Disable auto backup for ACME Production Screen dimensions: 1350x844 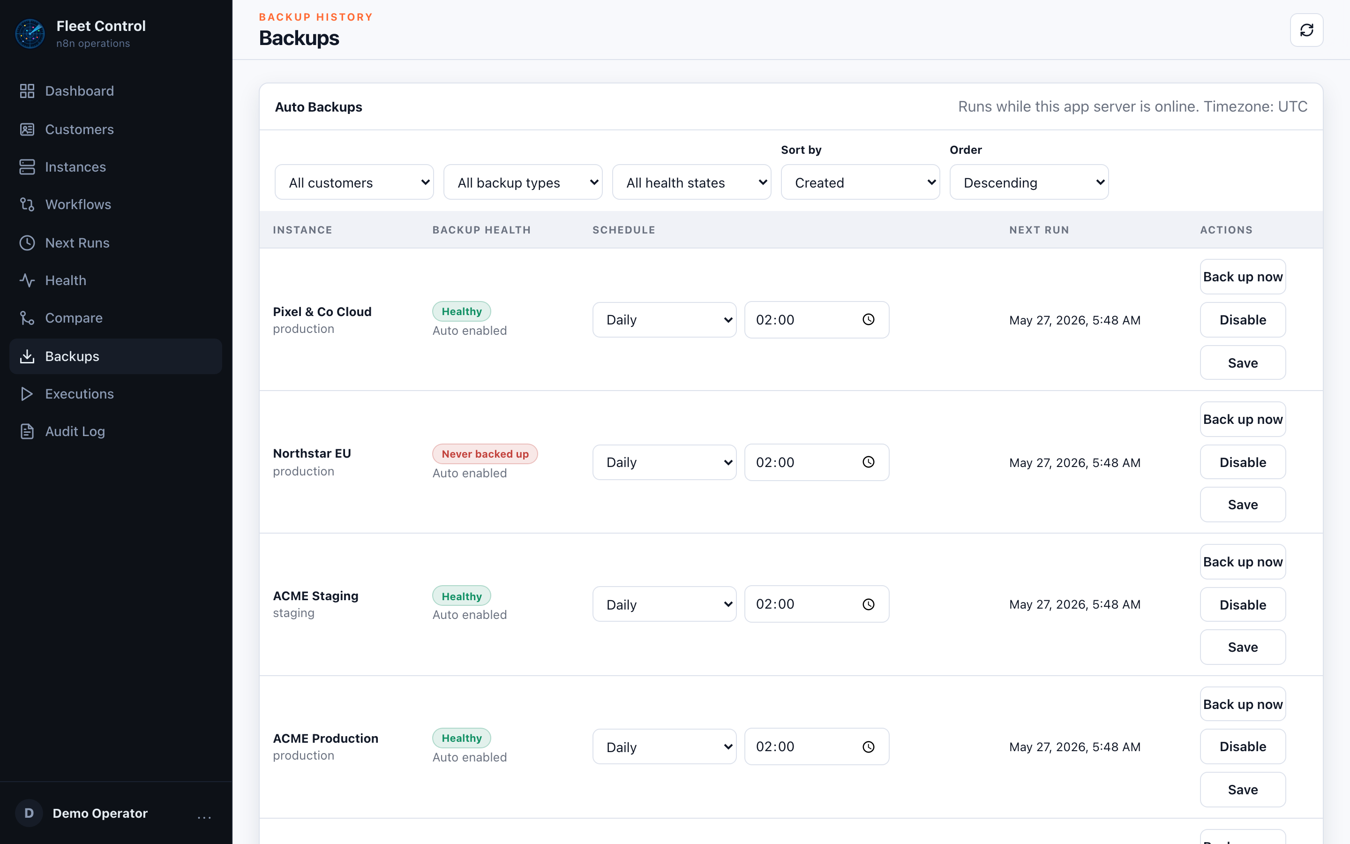coord(1243,746)
